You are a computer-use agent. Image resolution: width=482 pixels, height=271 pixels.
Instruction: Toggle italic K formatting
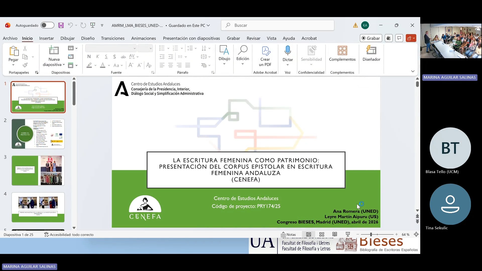98,57
